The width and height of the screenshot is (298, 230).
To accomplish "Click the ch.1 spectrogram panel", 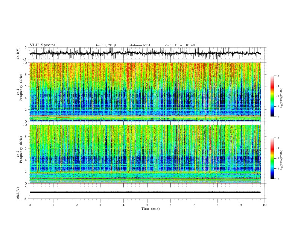I will pos(145,92).
